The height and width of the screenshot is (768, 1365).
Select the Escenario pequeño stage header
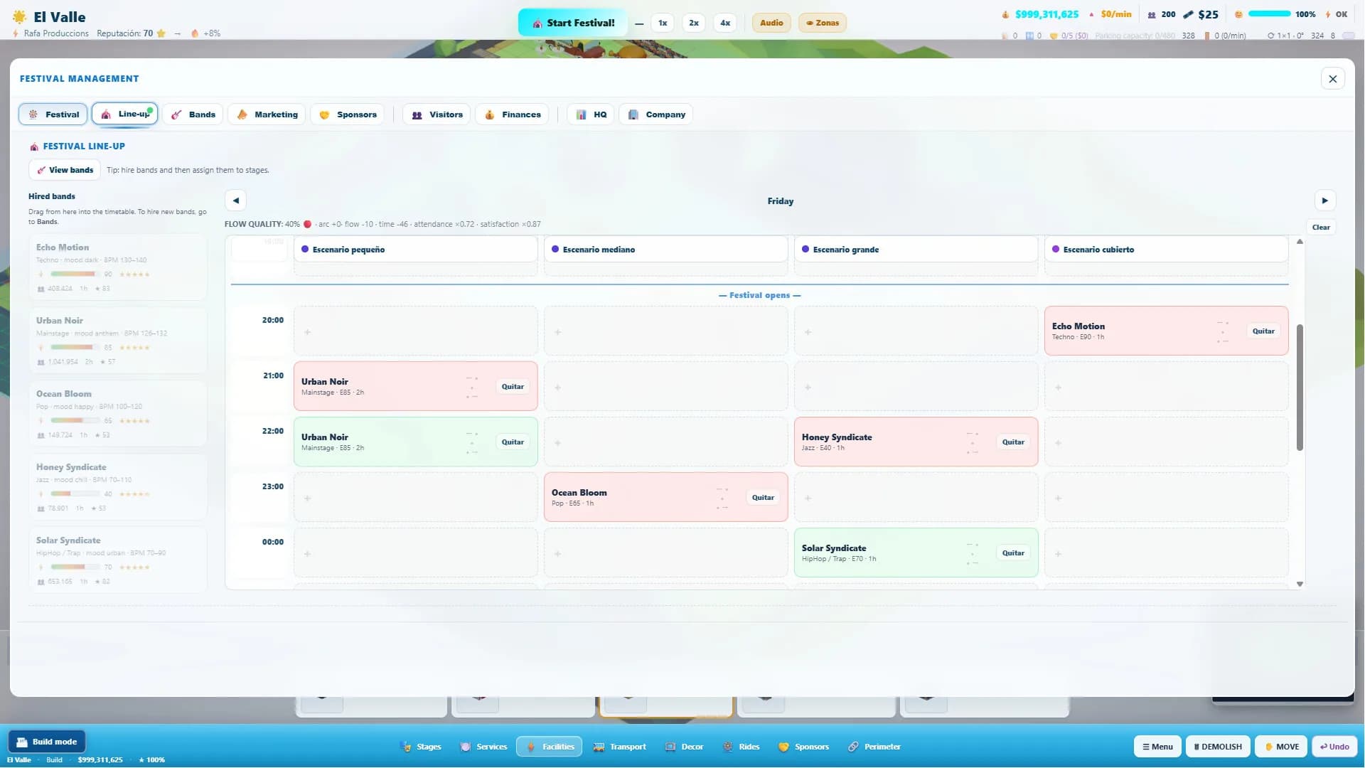(x=415, y=250)
